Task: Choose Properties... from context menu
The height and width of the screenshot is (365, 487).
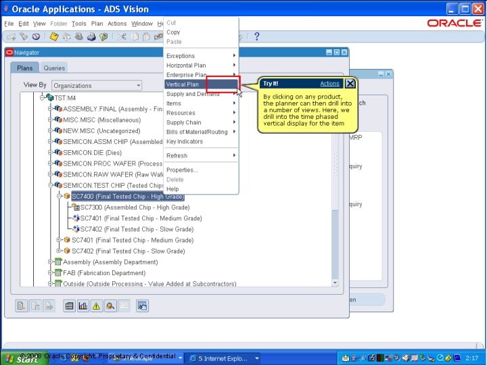Action: 201,170
